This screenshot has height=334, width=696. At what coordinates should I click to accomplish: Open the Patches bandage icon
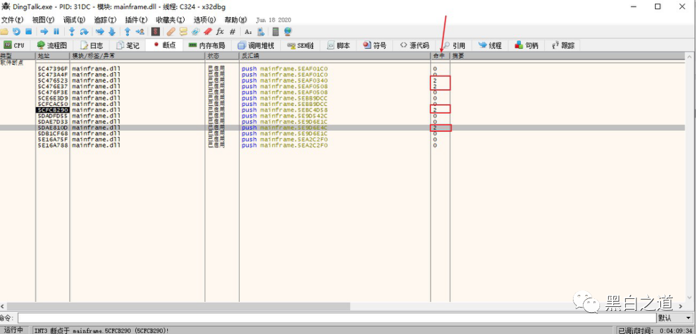pyautogui.click(x=171, y=32)
